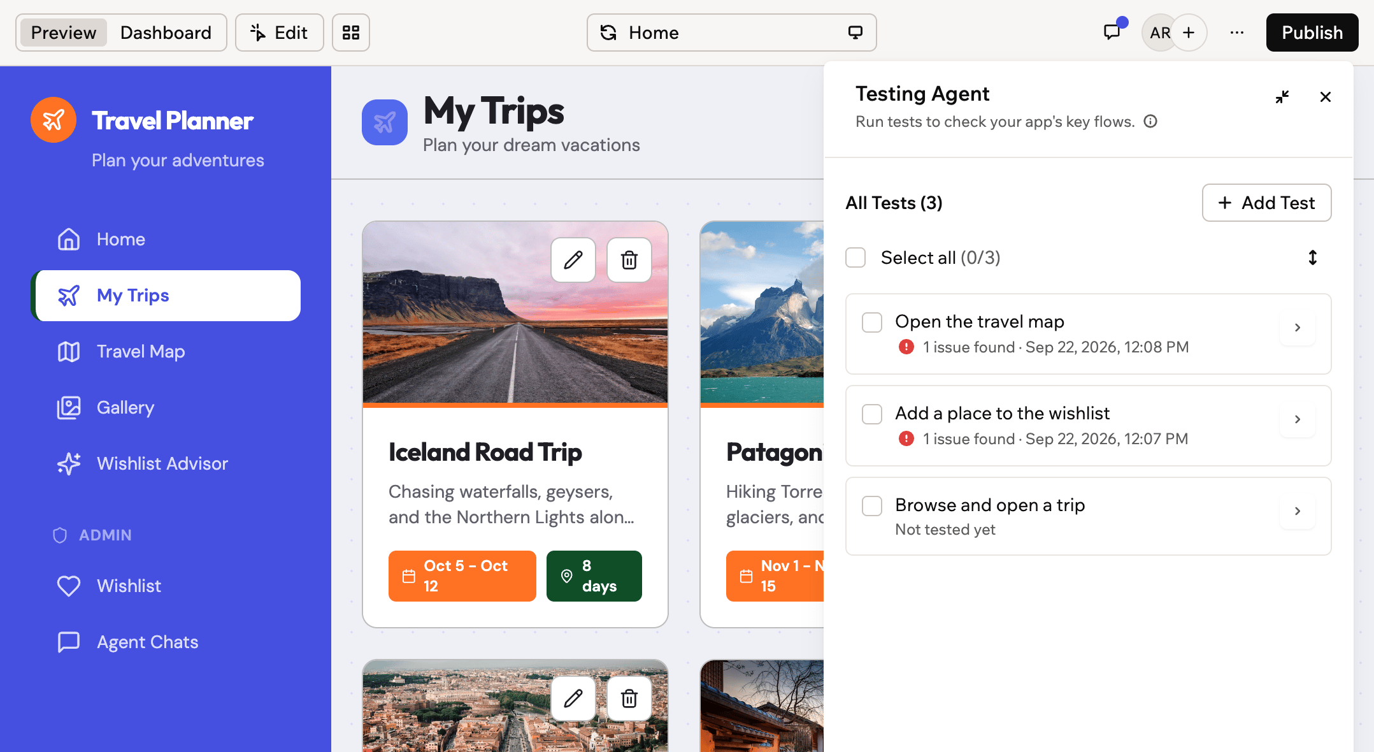Click the refresh icon in Home address bar
The image size is (1374, 752).
click(x=608, y=33)
